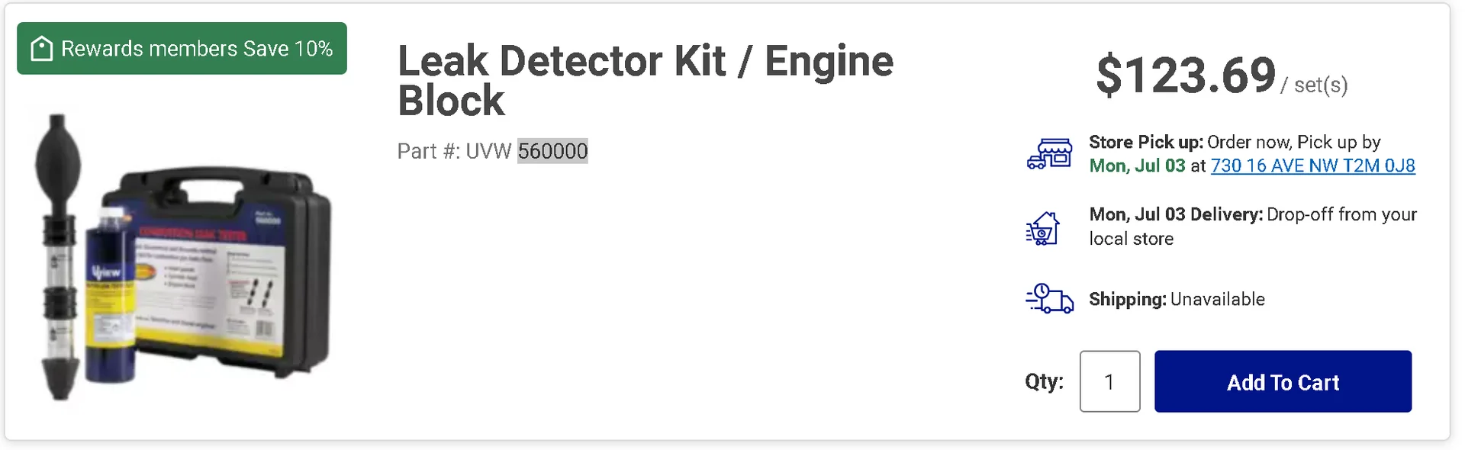Open the Leak Detector Kit product title
This screenshot has width=1465, height=450.
pyautogui.click(x=645, y=80)
